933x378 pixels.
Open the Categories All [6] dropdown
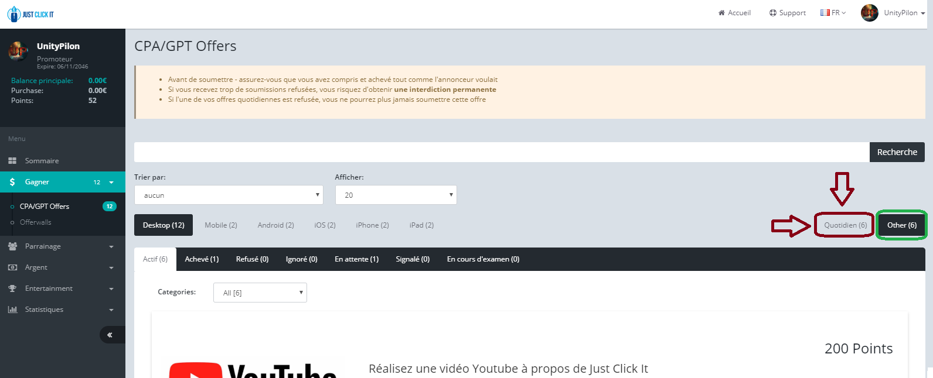(x=260, y=293)
